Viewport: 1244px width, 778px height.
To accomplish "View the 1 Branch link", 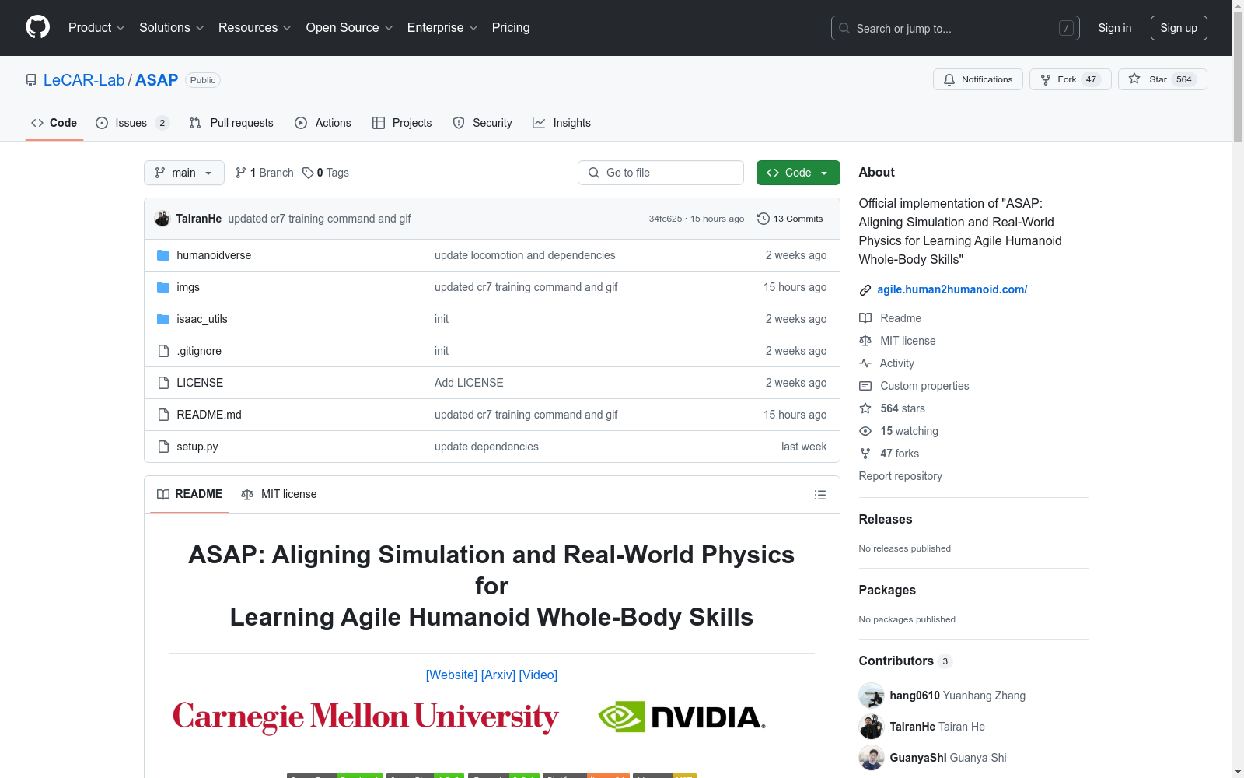I will click(264, 173).
